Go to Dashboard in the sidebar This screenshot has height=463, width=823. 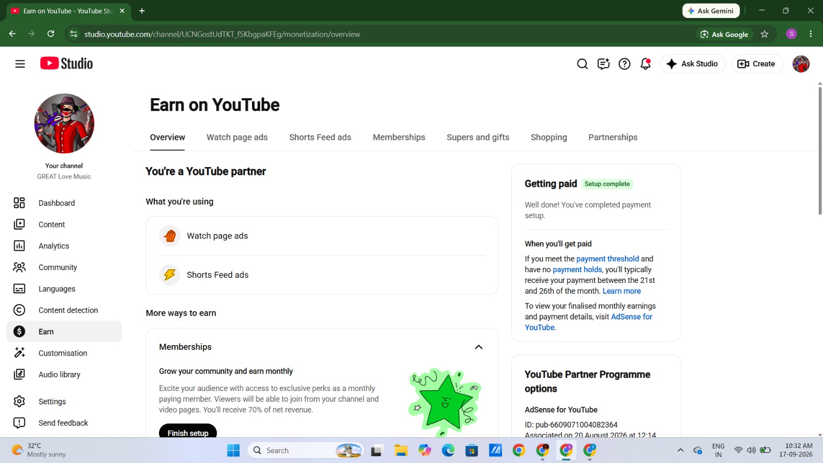point(64,203)
